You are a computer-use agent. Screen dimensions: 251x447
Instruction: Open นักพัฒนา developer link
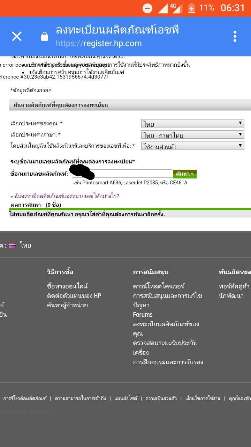(x=231, y=295)
